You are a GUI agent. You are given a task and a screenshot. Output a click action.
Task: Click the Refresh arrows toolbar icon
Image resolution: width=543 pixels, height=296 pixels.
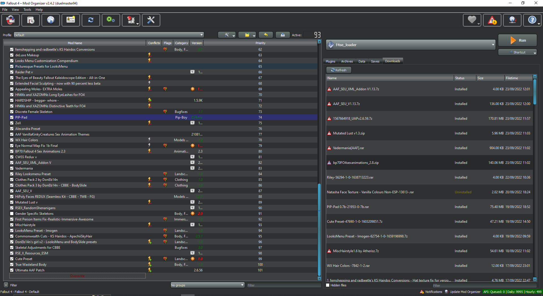point(91,20)
